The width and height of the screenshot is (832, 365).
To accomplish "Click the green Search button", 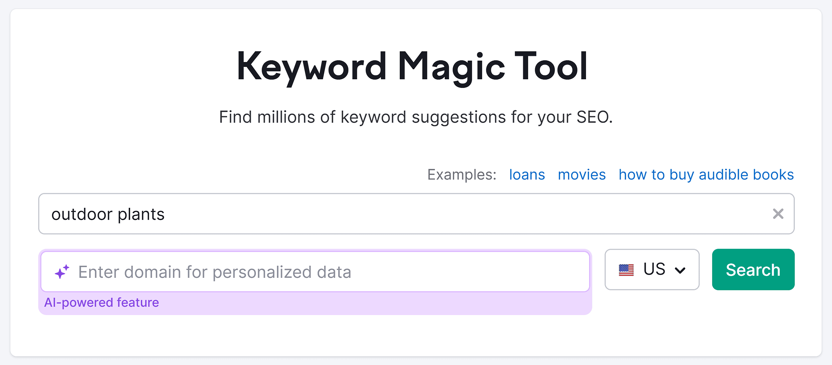I will (x=753, y=269).
